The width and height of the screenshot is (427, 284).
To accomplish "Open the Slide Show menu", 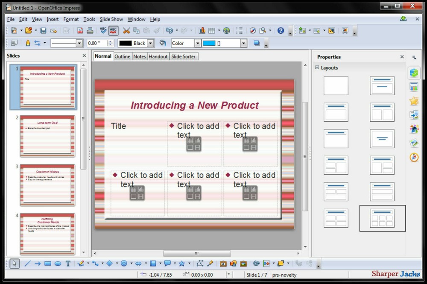I will 111,19.
